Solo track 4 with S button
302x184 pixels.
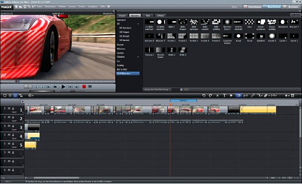coord(5,135)
